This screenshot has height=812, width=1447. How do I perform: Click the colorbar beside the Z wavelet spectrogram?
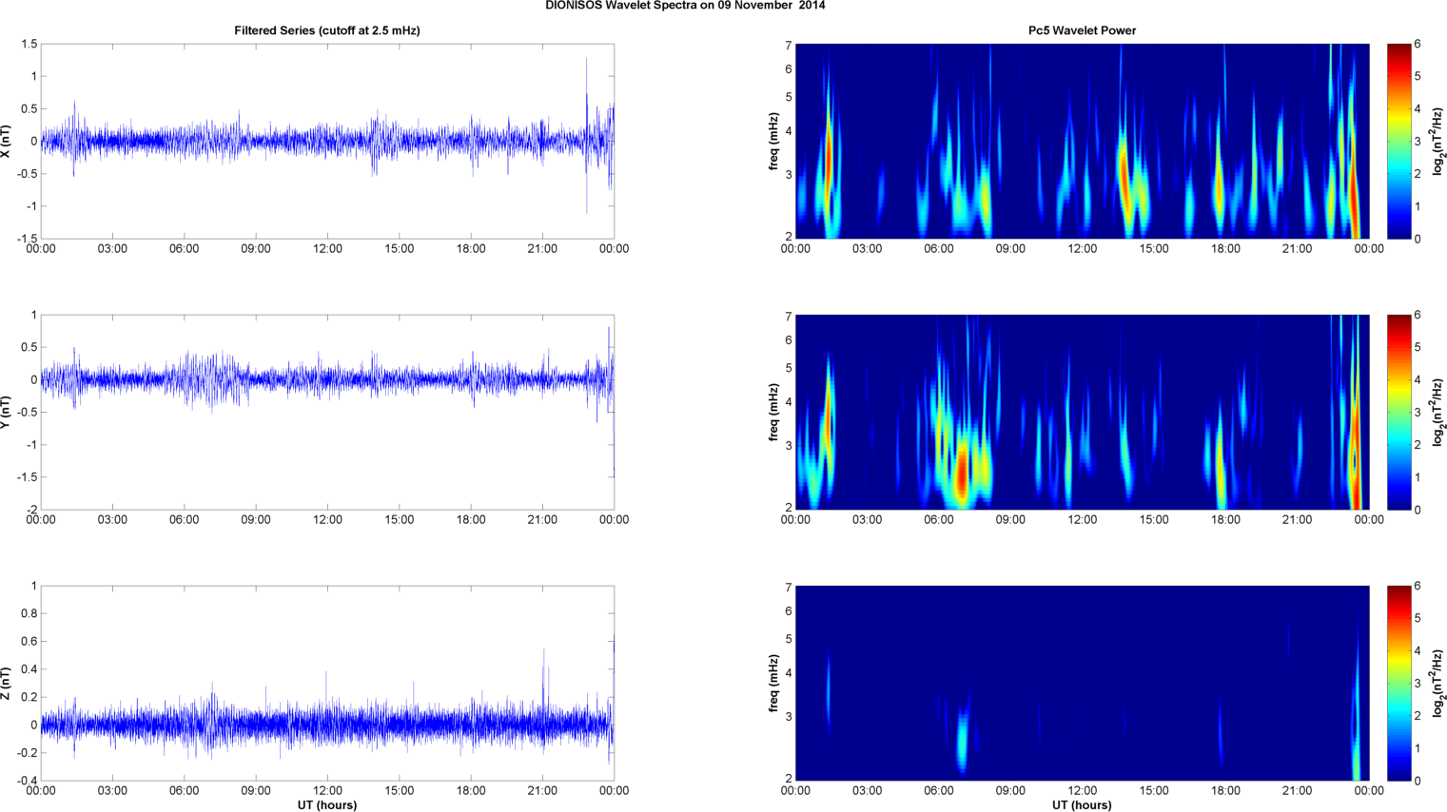[x=1399, y=683]
